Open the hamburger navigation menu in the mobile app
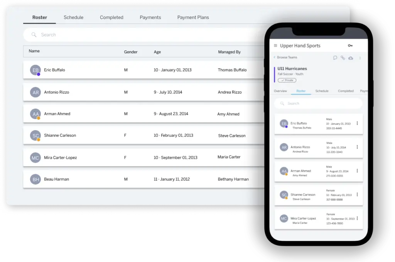The height and width of the screenshot is (262, 395). pos(275,46)
